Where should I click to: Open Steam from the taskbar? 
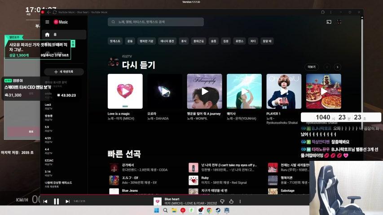pos(218,210)
